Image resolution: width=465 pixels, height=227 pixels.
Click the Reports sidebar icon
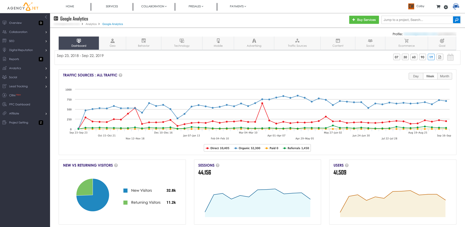[x=4, y=59]
